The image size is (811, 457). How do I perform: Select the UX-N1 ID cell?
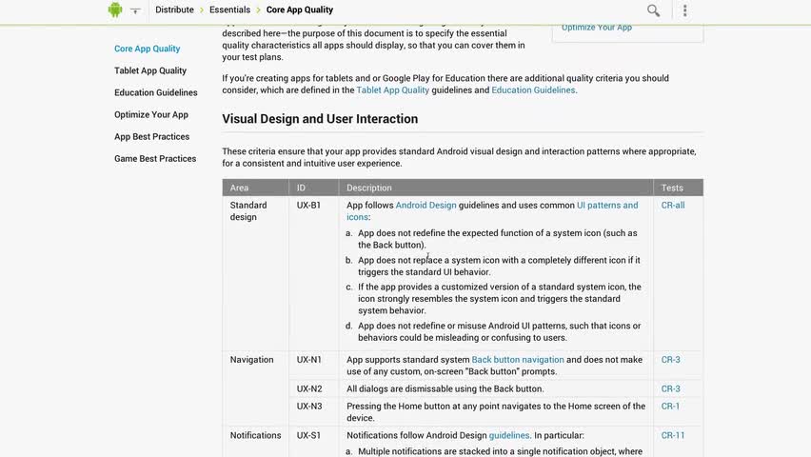[x=308, y=360]
